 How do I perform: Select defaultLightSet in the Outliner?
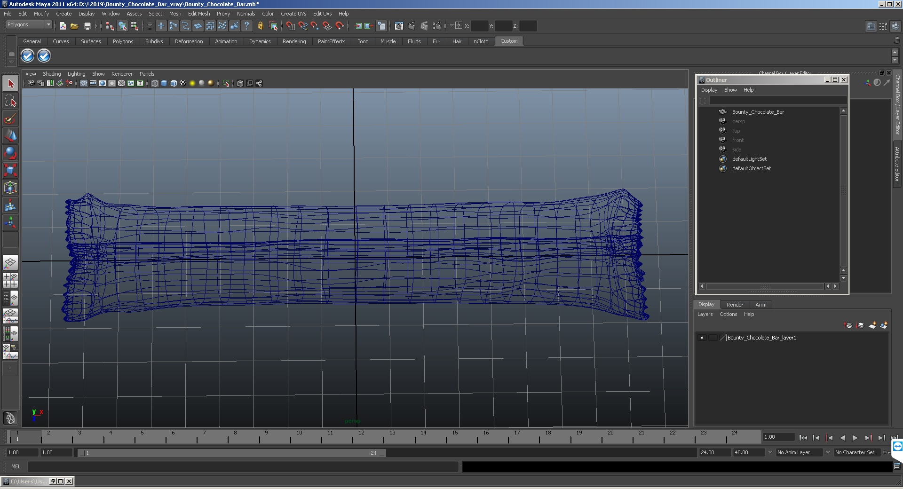pyautogui.click(x=749, y=159)
